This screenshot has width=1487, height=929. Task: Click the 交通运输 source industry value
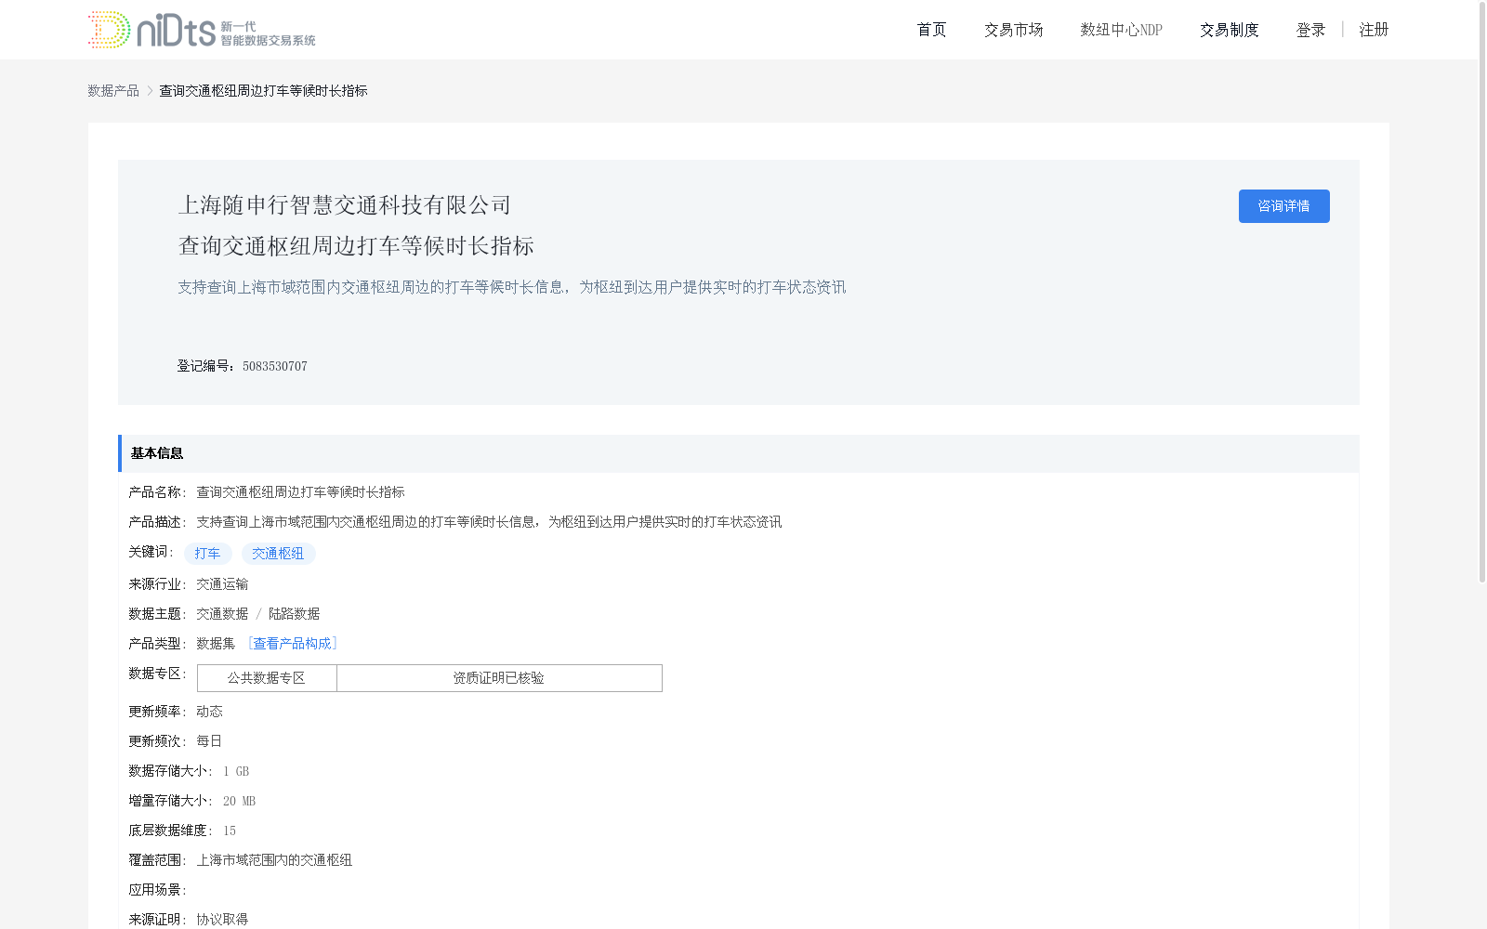(x=222, y=583)
